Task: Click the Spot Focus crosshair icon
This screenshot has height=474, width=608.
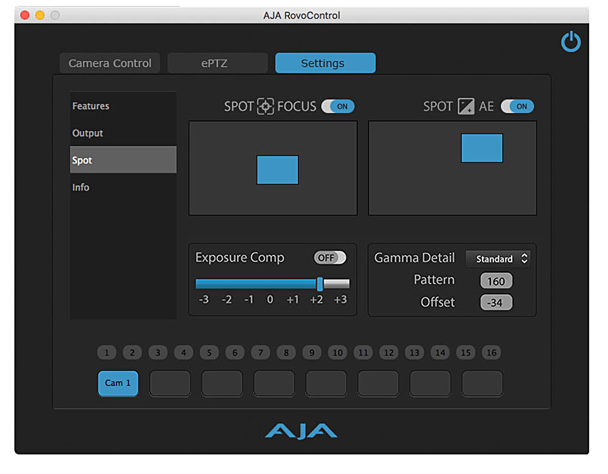Action: point(265,106)
